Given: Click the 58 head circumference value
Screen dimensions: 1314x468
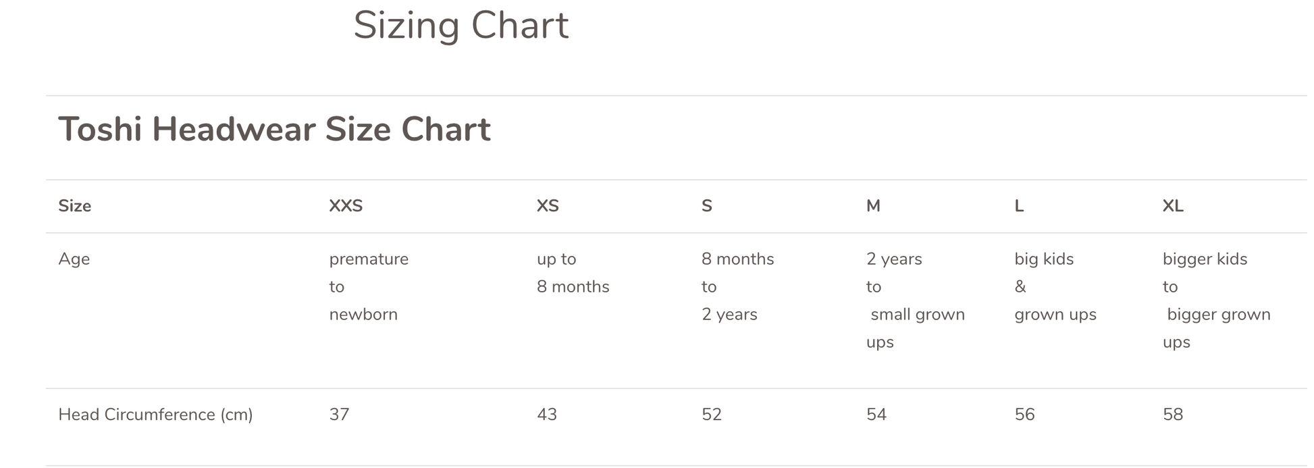Looking at the screenshot, I should pyautogui.click(x=1173, y=415).
